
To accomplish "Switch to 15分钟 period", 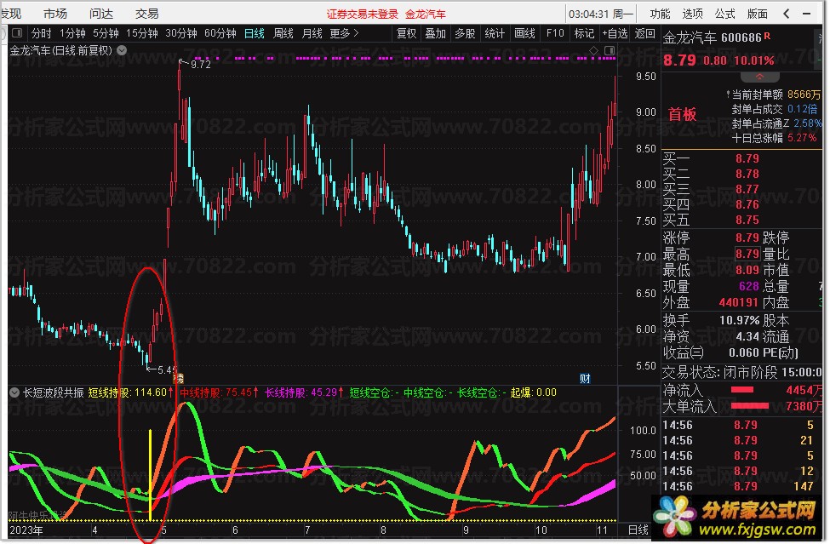I will click(x=142, y=33).
